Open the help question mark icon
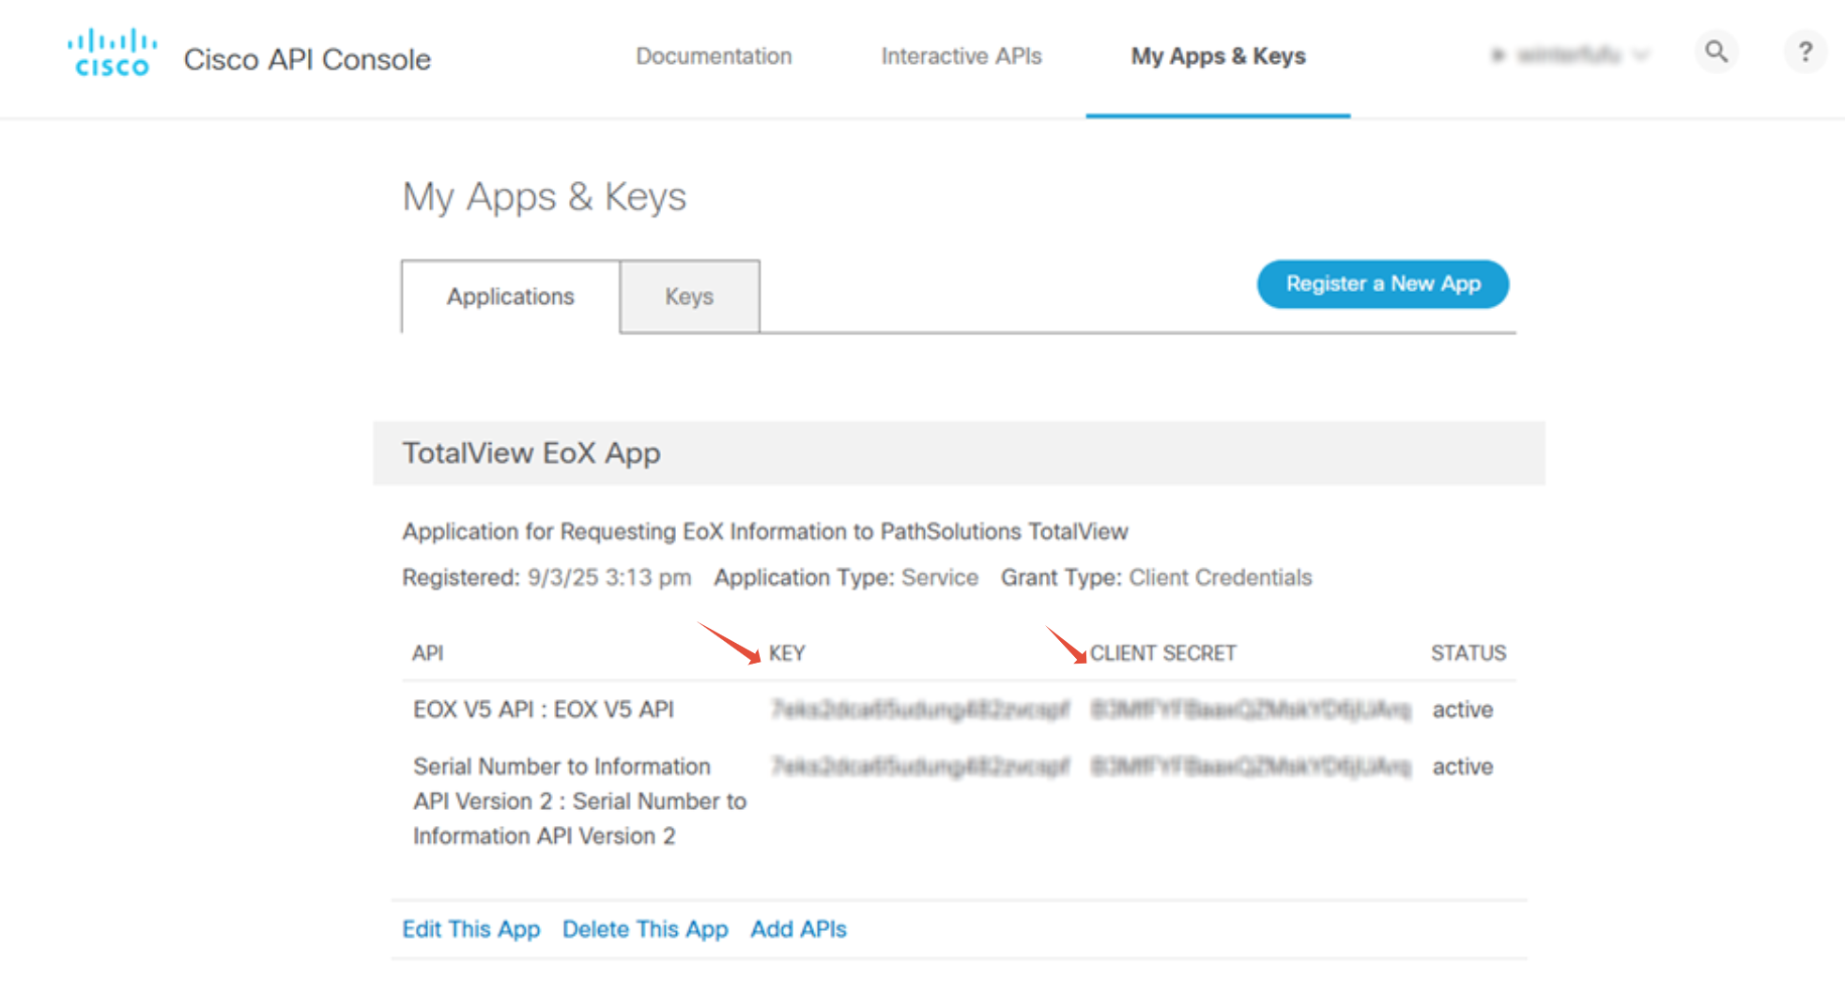The image size is (1845, 1008). click(x=1805, y=53)
